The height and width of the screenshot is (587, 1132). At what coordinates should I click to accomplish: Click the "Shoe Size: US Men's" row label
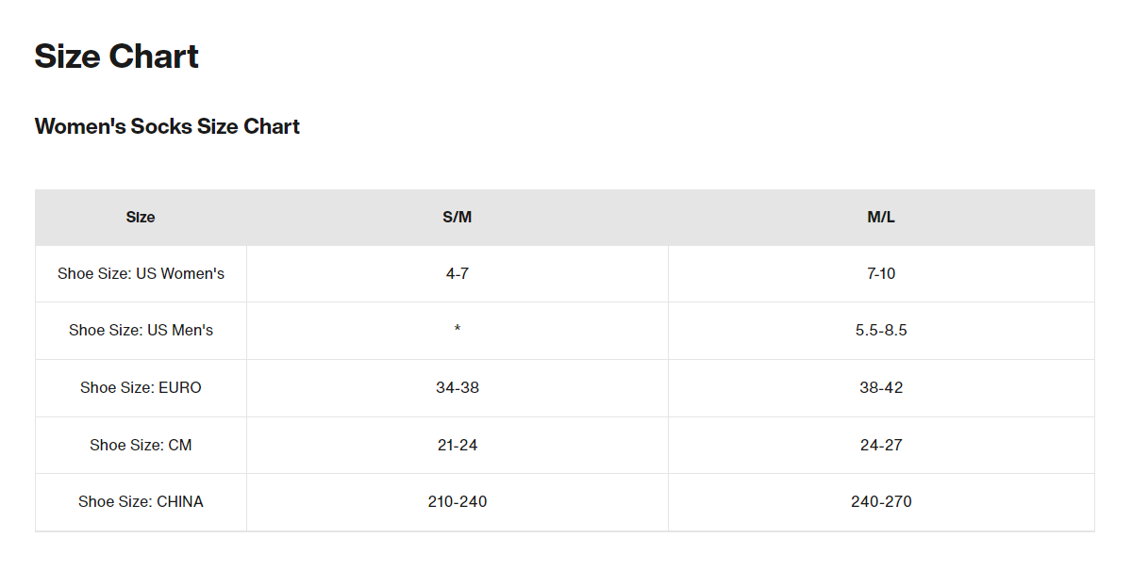pyautogui.click(x=141, y=331)
